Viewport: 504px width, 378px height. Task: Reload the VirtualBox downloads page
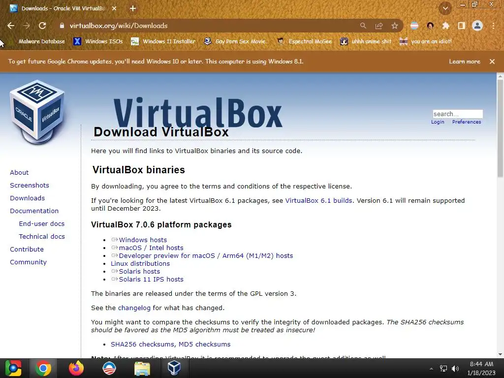click(x=42, y=26)
